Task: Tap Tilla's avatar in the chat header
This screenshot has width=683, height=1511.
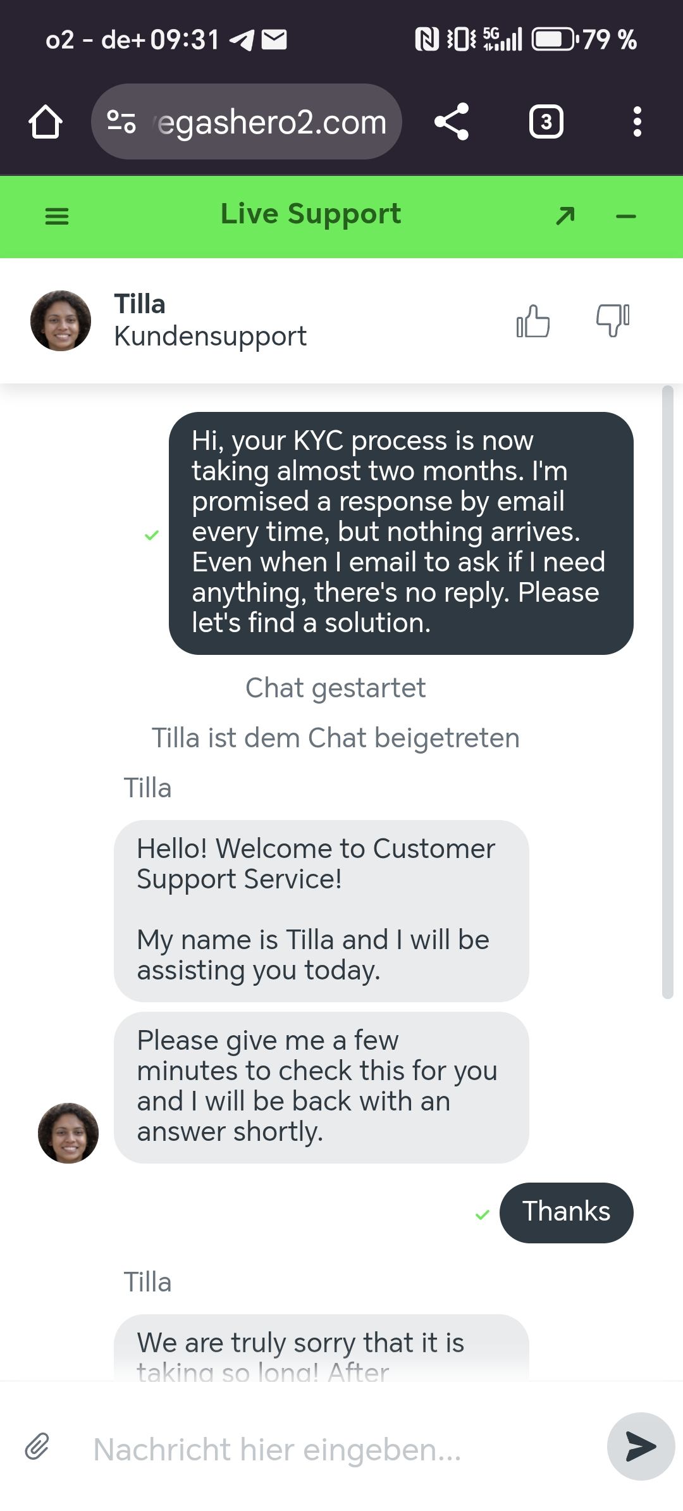Action: pos(61,321)
